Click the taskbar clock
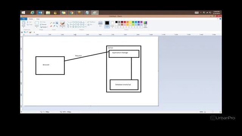This screenshot has height=136, width=242. pos(216,12)
